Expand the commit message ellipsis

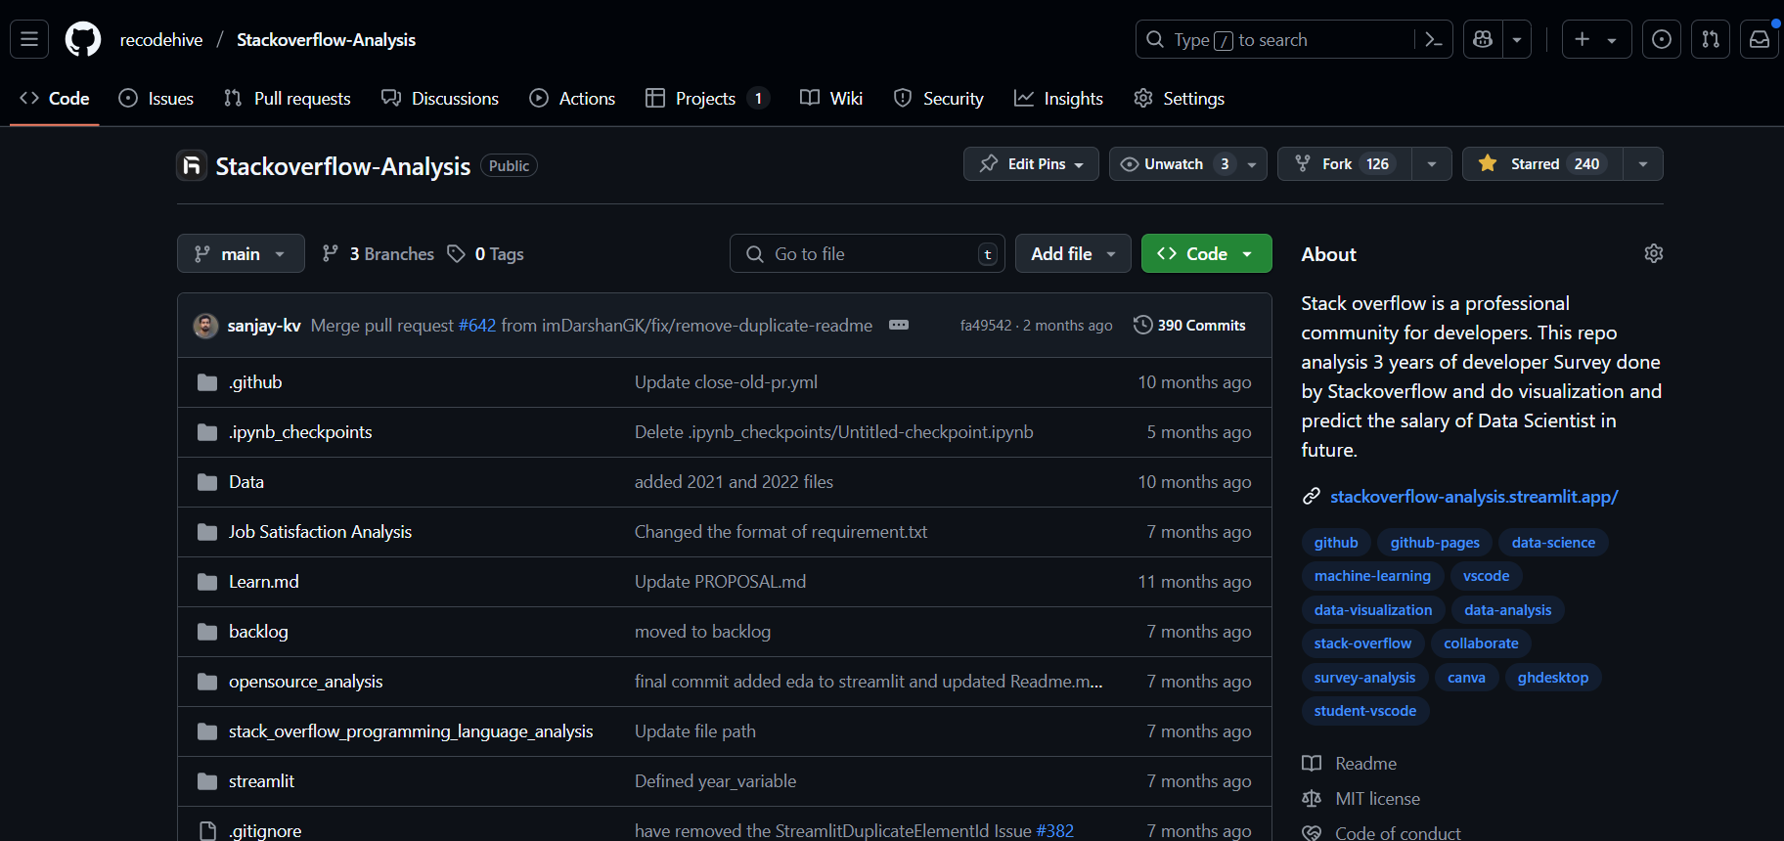(898, 325)
